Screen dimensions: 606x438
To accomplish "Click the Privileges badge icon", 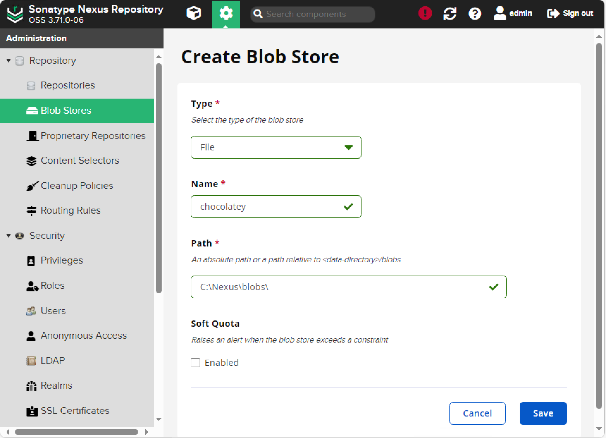I will (31, 261).
